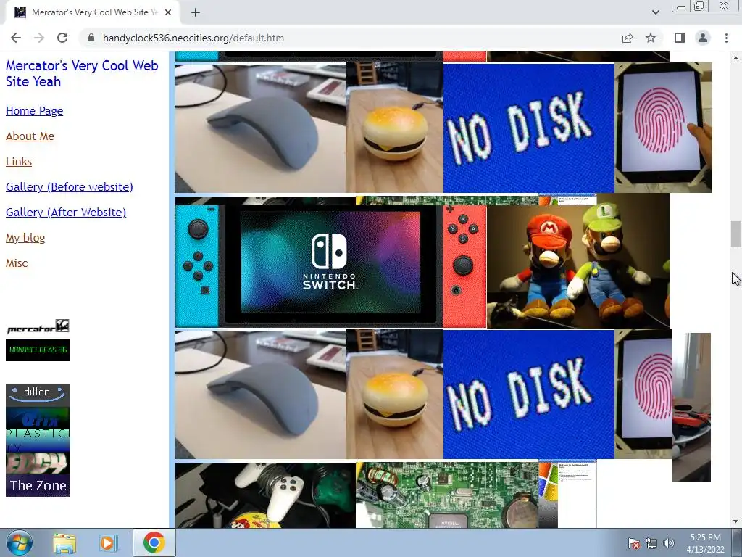Click the vertical scrollbar thumb

coord(735,234)
